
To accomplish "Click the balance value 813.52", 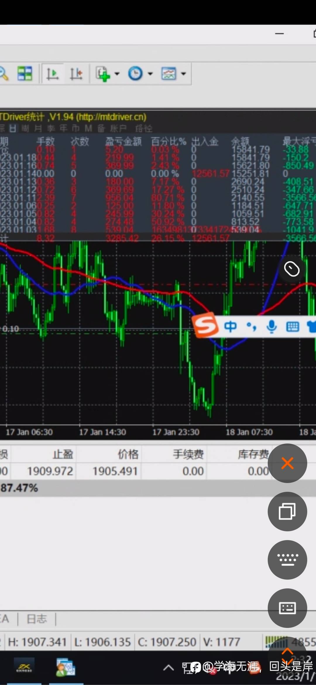I will (245, 222).
